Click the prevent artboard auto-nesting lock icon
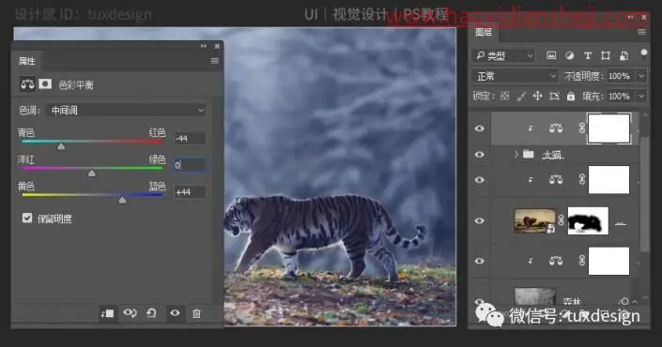Viewport: 662px width, 347px height. (x=554, y=97)
